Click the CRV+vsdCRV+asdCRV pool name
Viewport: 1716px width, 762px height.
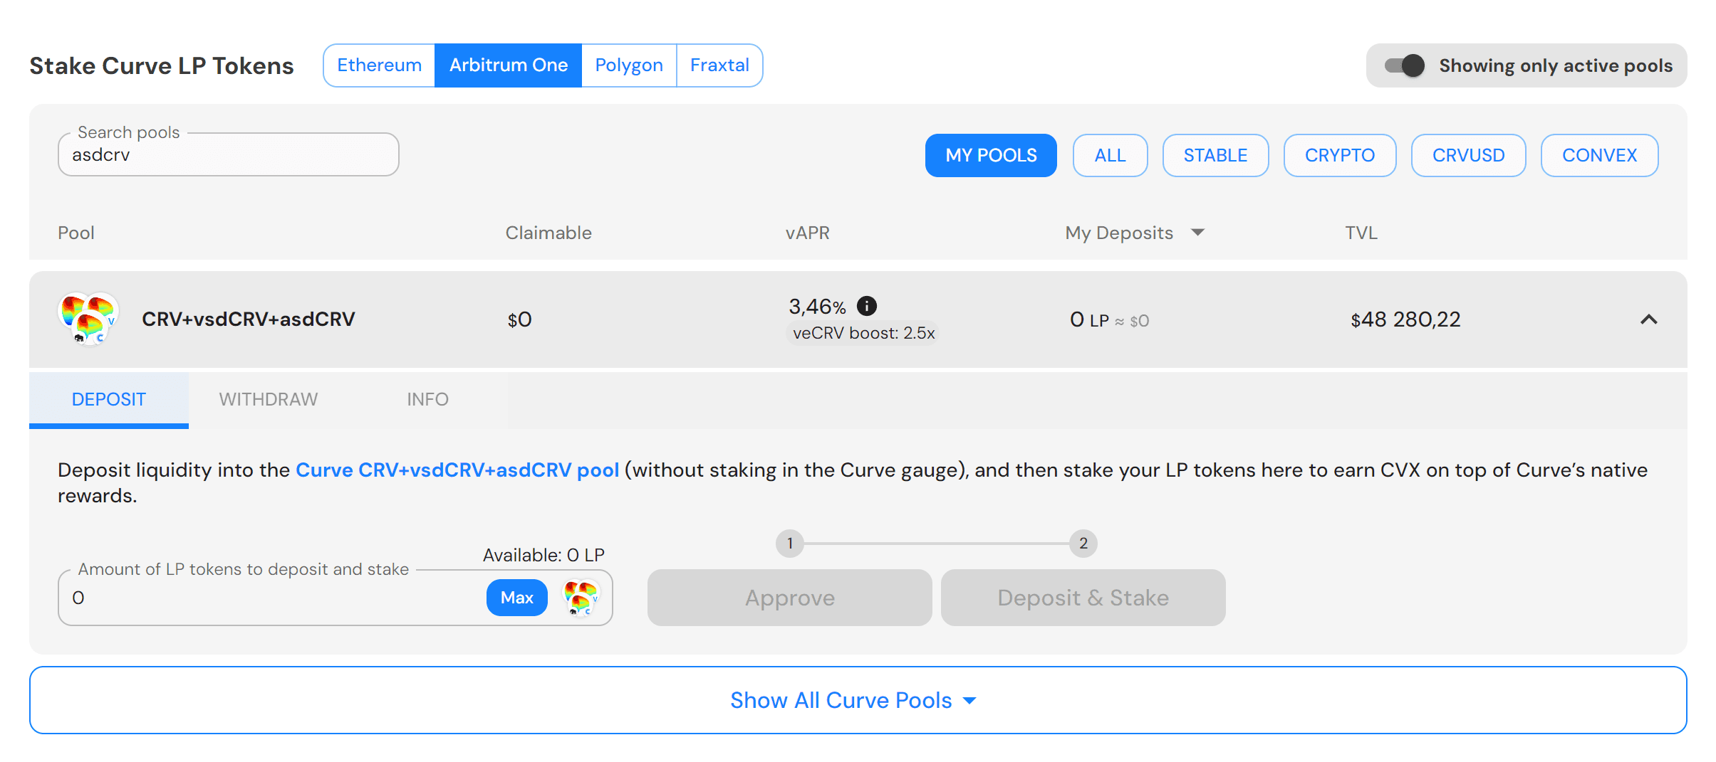248,319
